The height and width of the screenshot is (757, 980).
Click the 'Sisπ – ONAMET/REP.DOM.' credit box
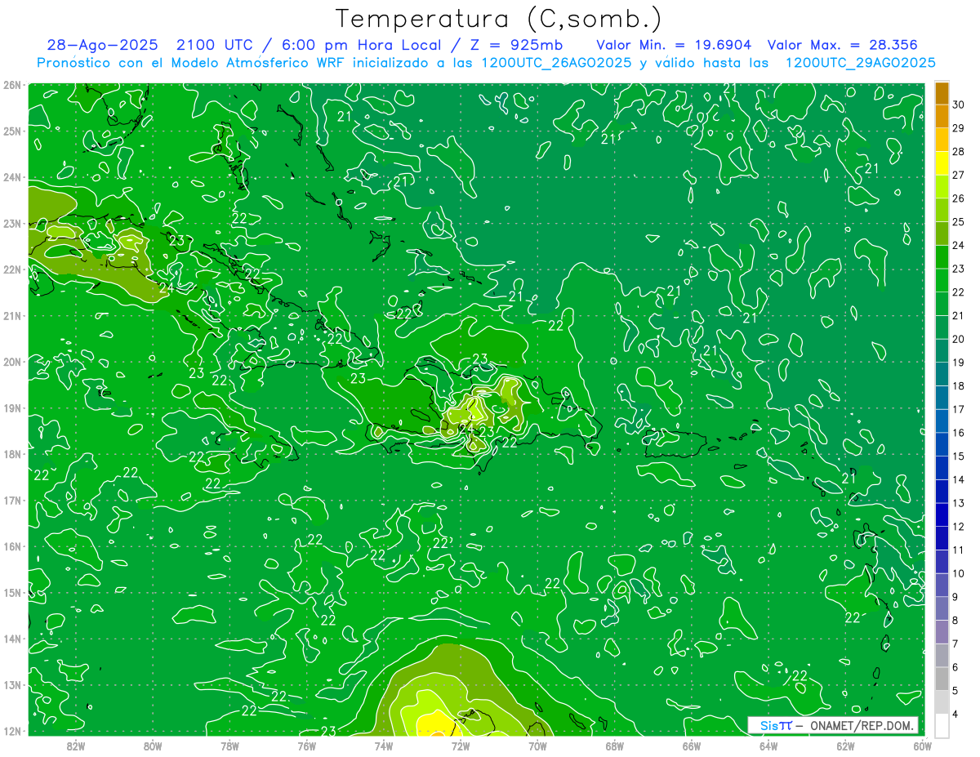coord(833,725)
